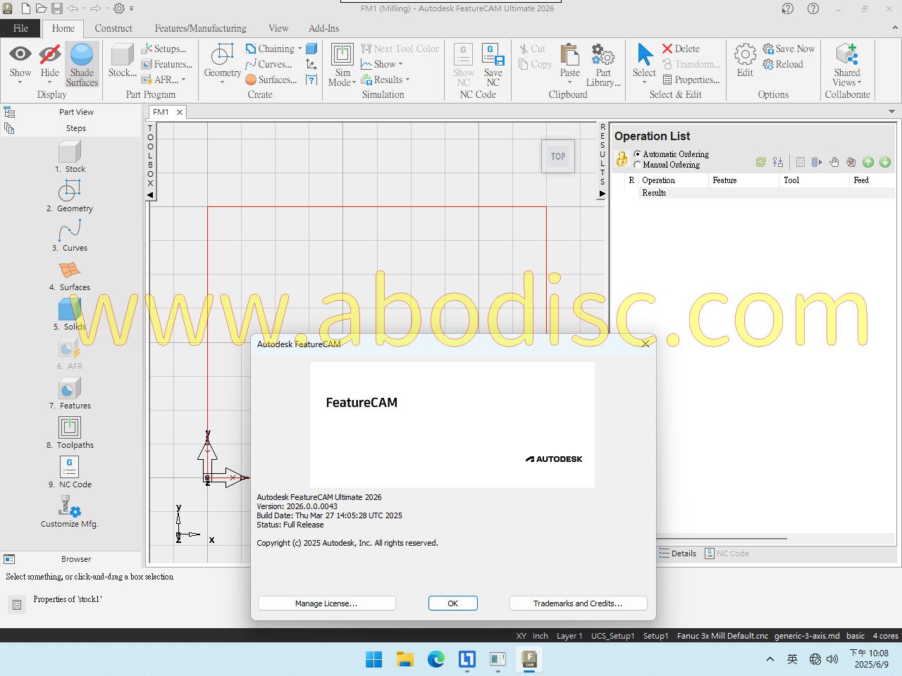902x676 pixels.
Task: Select the Stock step in Steps panel
Action: tap(70, 156)
